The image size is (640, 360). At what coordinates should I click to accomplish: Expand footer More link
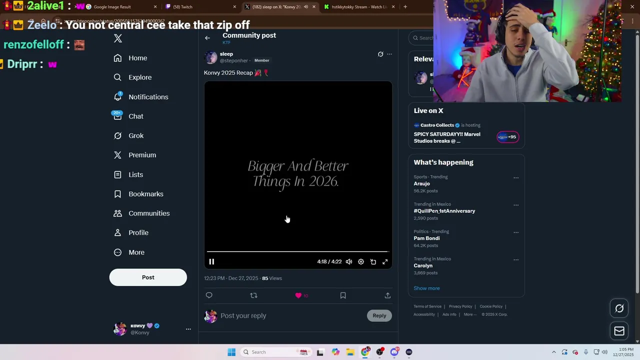[470, 314]
